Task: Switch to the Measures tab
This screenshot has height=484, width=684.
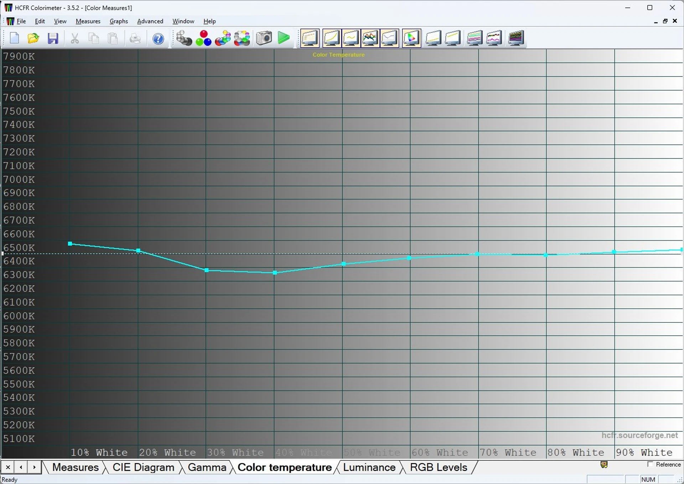Action: pyautogui.click(x=75, y=467)
